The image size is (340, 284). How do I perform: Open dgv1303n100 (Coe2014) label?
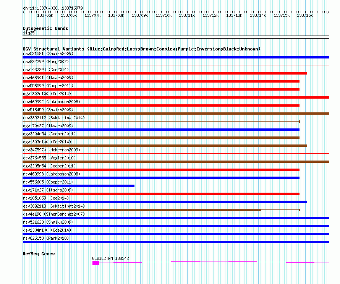coord(47,142)
